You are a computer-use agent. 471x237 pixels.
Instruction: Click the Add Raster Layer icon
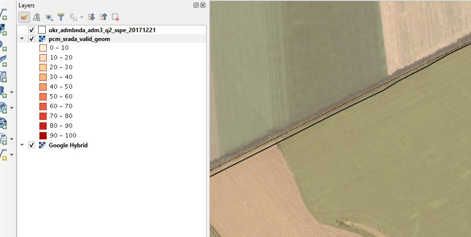coord(3,30)
